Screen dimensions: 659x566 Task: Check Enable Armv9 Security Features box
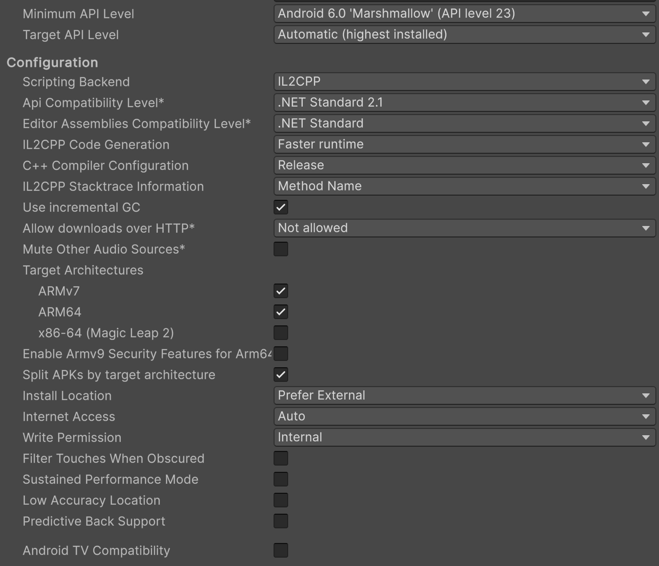pos(281,354)
